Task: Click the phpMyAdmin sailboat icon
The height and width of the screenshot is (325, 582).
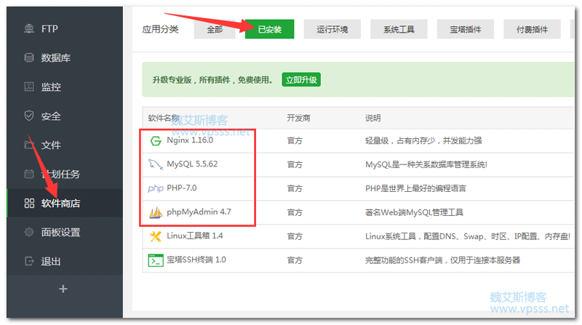Action: [155, 212]
